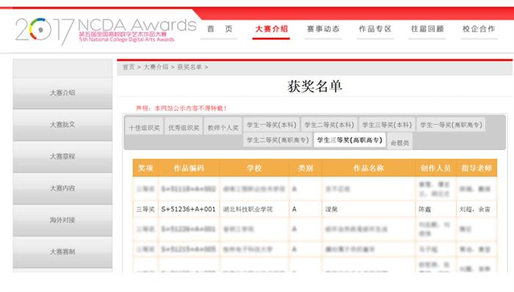The height and width of the screenshot is (292, 514).
Task: Click 三等奖 in the S+51236+A+001 row
Action: click(x=145, y=209)
